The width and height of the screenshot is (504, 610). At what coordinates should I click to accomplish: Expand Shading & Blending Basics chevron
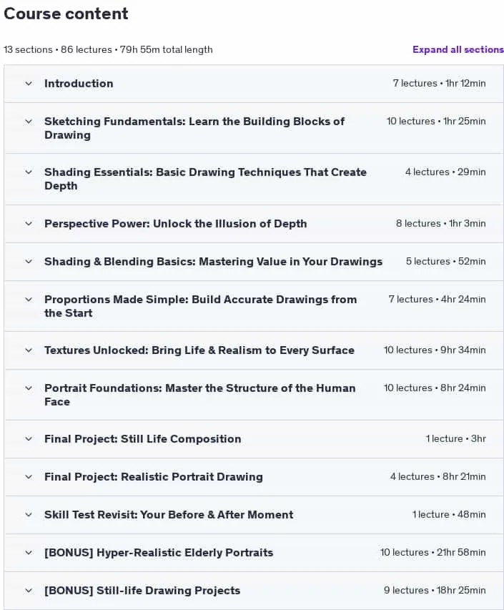pyautogui.click(x=29, y=262)
